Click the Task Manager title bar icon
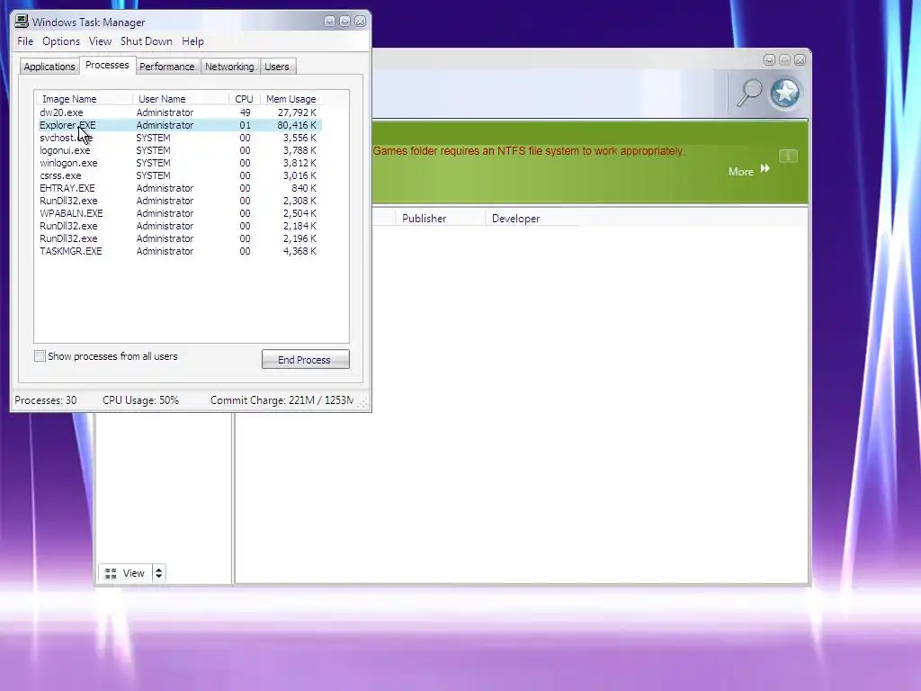The image size is (921, 691). [x=22, y=22]
